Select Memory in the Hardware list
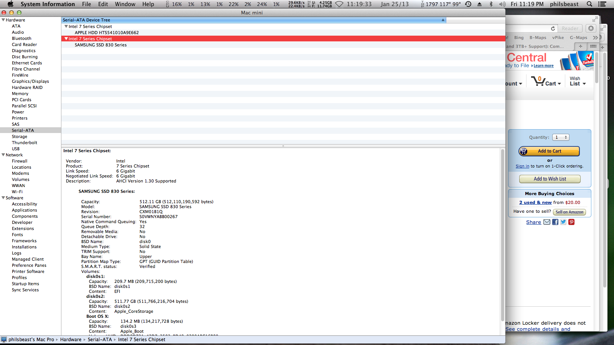This screenshot has height=345, width=614. pos(20,94)
